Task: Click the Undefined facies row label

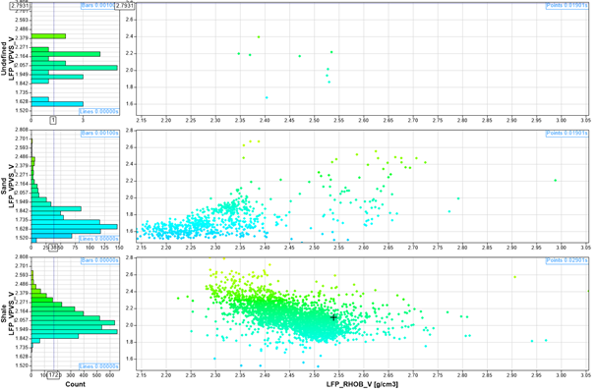Action: [x=4, y=59]
